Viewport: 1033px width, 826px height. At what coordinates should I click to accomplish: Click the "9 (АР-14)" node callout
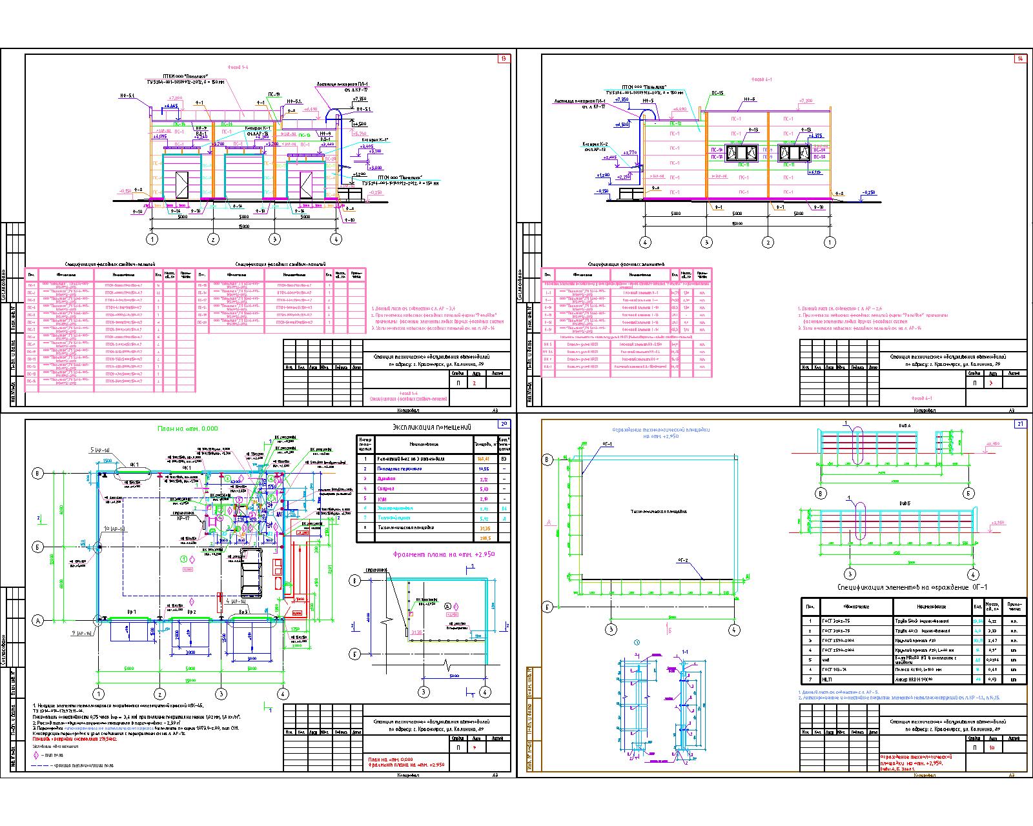[x=82, y=634]
